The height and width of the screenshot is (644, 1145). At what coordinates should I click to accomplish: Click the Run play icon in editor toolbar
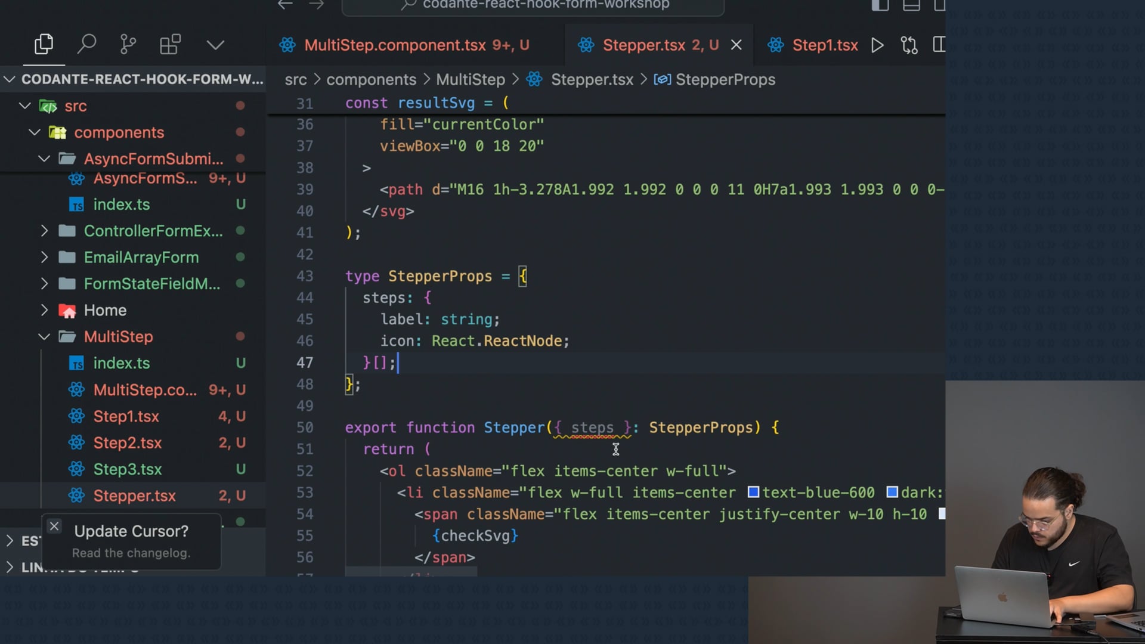coord(877,45)
